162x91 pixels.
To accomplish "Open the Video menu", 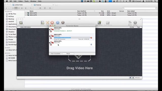I will (20, 1).
